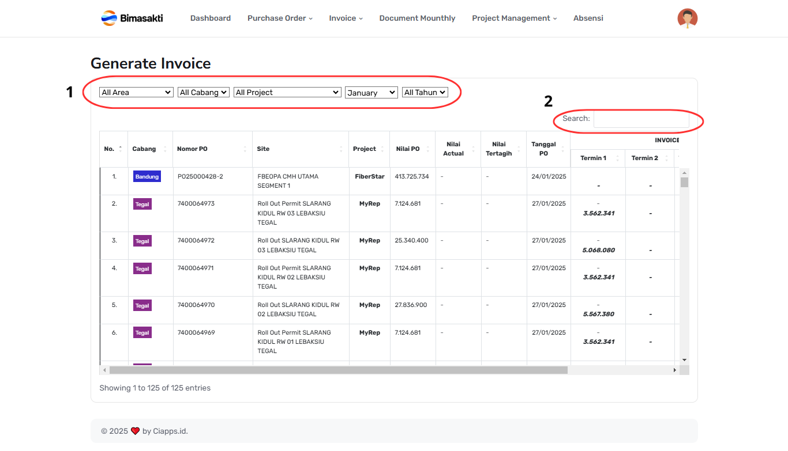Open the All Tahun dropdown
The image size is (788, 451).
[425, 92]
